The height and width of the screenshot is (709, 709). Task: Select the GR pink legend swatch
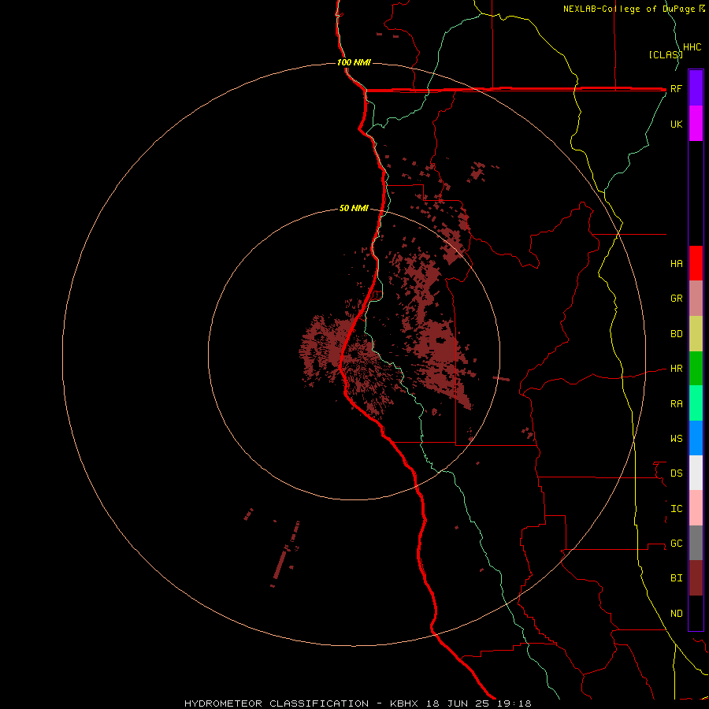tap(696, 299)
